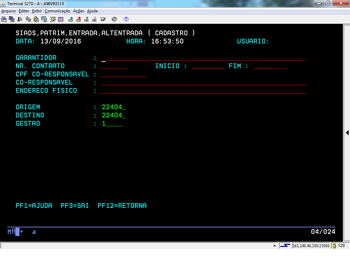Click the Paste clipboard icon
350x263 pixels.
pyautogui.click(x=36, y=19)
